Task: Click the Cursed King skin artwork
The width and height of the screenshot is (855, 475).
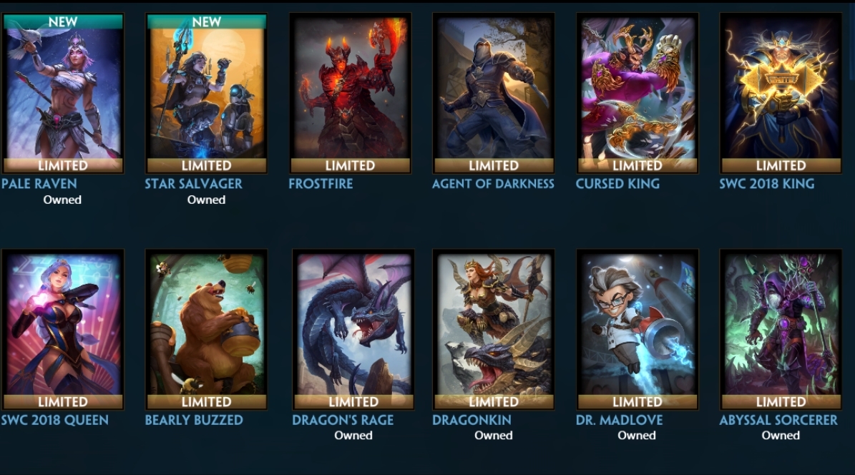Action: point(637,93)
